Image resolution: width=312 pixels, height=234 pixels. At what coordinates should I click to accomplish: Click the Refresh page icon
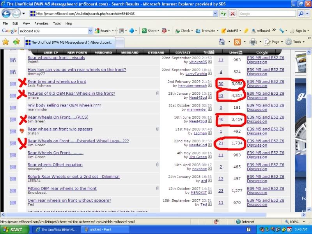click(223, 14)
